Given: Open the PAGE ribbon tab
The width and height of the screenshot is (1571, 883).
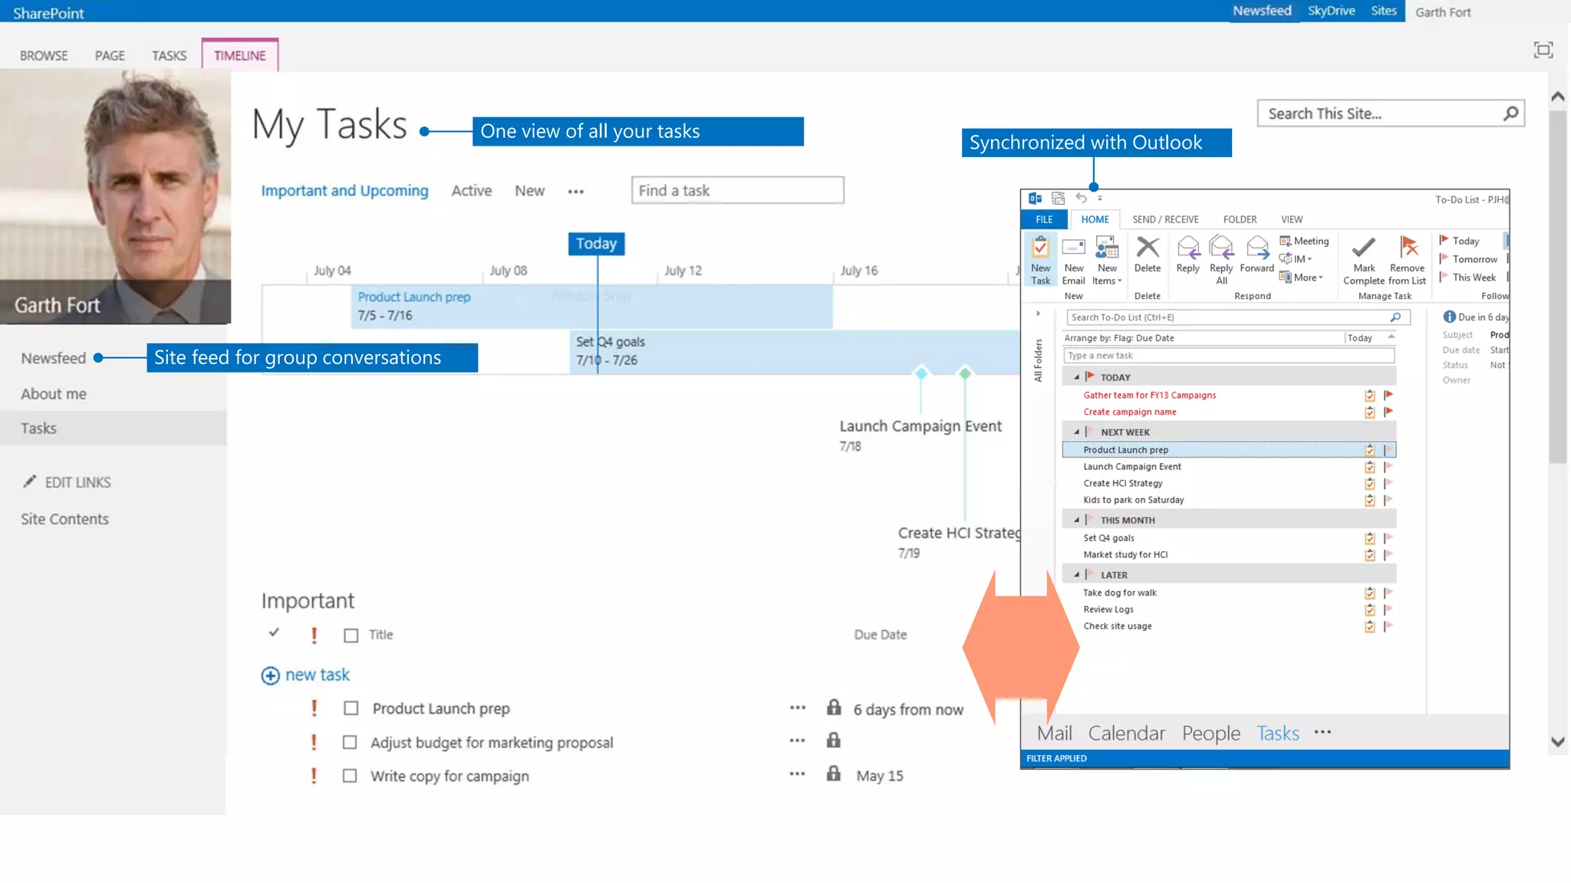Looking at the screenshot, I should 110,55.
